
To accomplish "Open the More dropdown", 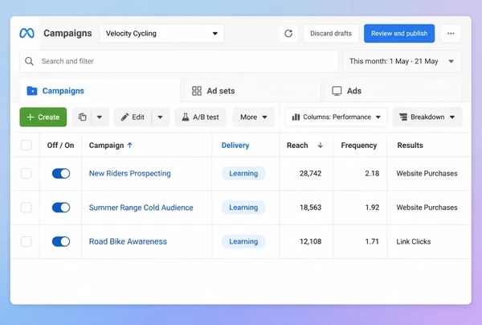I will pos(254,117).
